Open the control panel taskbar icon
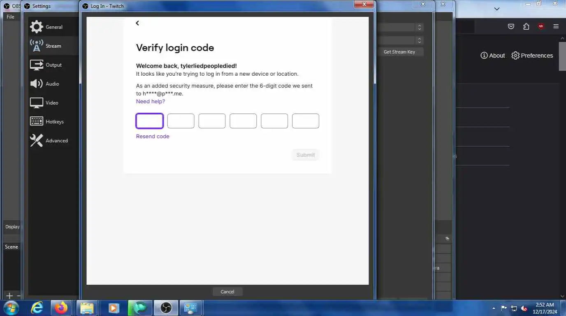Image resolution: width=566 pixels, height=316 pixels. click(191, 308)
